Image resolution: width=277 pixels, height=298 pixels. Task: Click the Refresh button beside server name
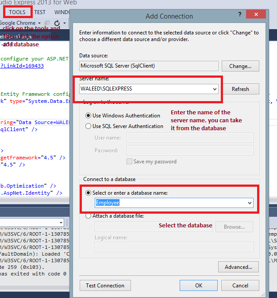coord(240,89)
